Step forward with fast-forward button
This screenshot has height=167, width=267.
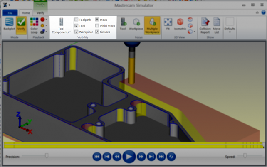click(141, 157)
